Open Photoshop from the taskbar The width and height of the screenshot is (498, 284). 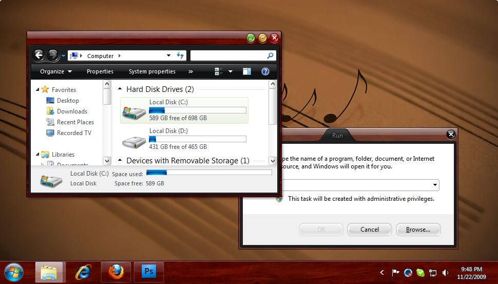coord(148,272)
